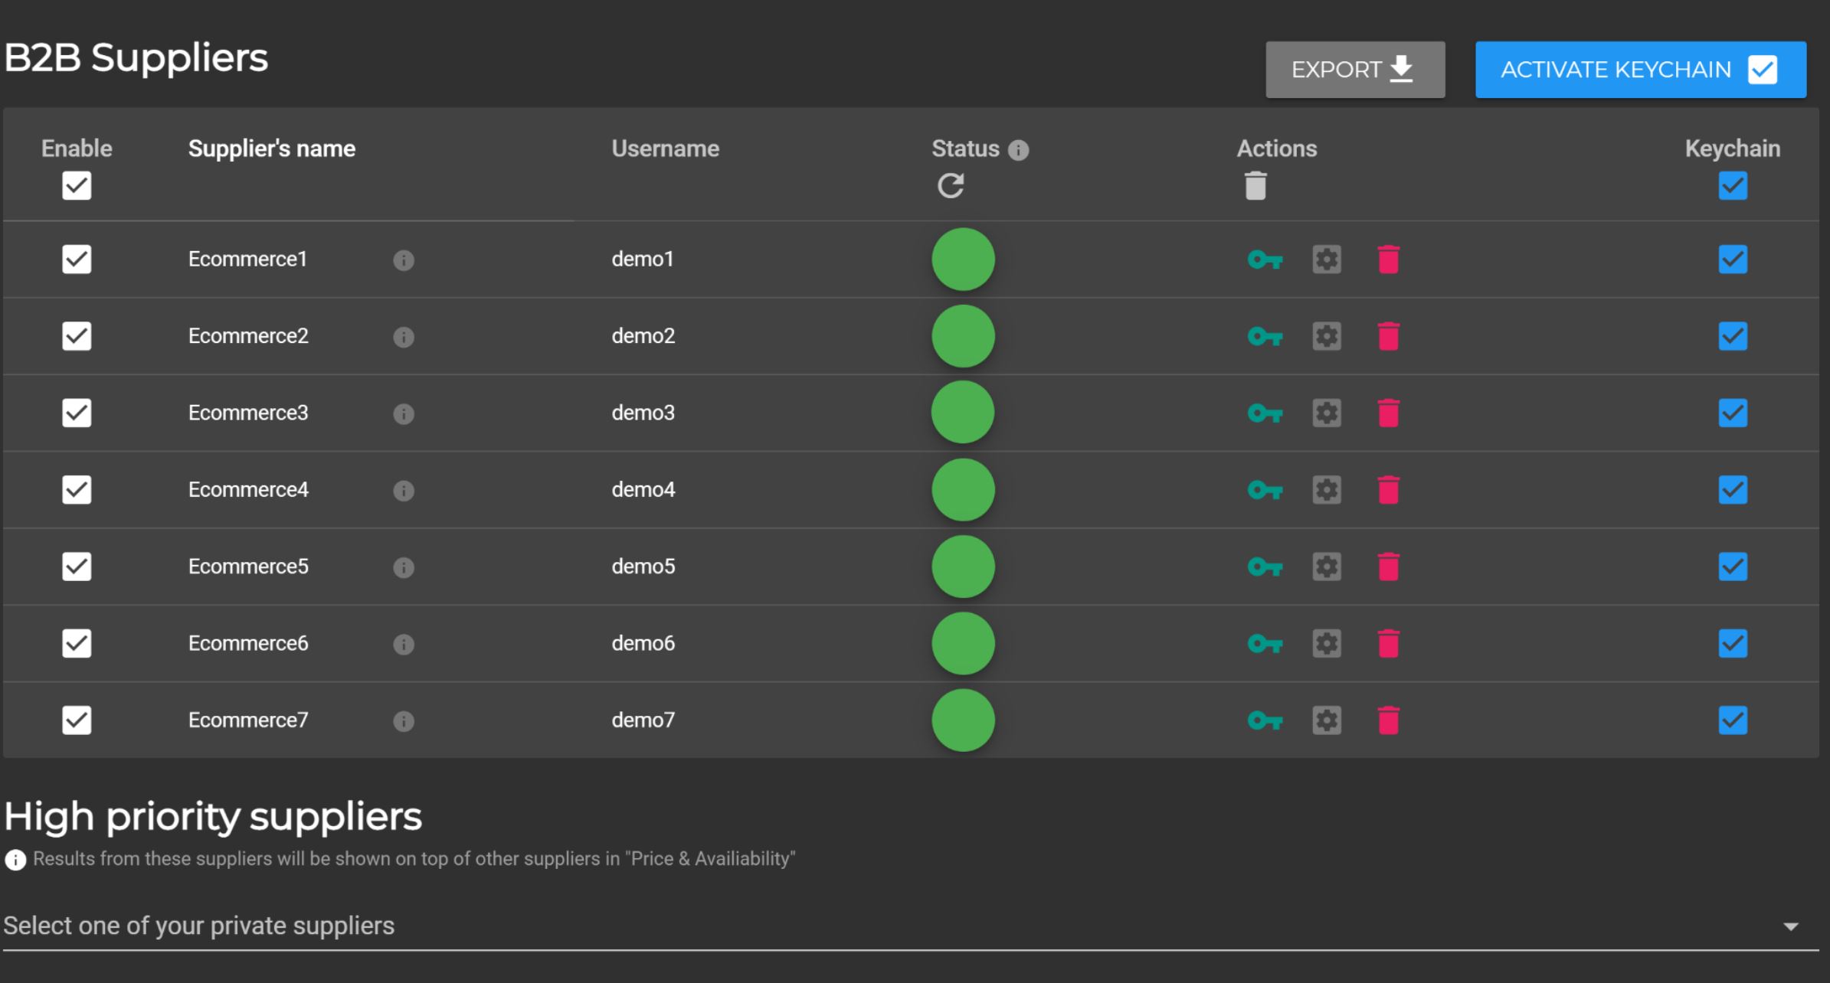Delete supplier Ecommerce2 with red trash
The width and height of the screenshot is (1830, 983).
[1389, 336]
